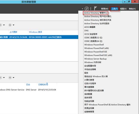Open DNS from tools menu
Screen dimensions: 139x114
pyautogui.click(x=86, y=30)
